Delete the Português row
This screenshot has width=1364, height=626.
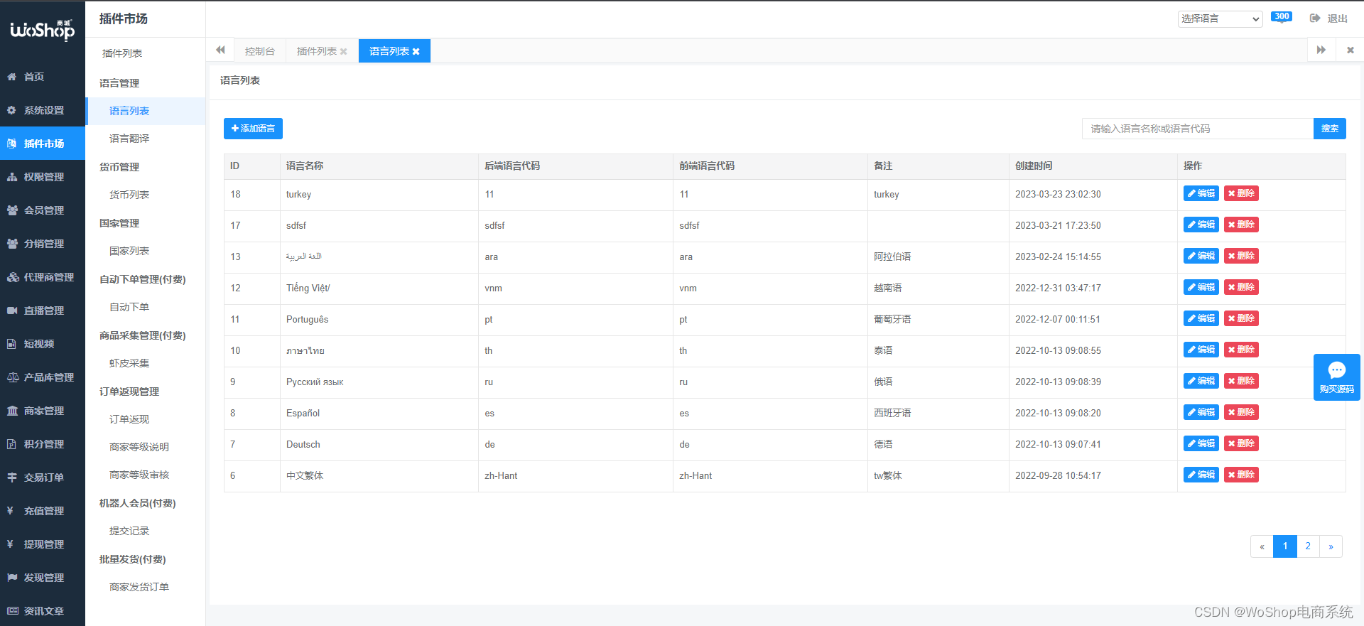click(x=1241, y=318)
